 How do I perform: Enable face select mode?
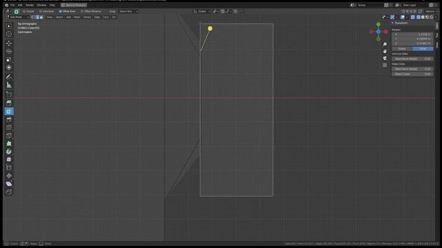41,17
